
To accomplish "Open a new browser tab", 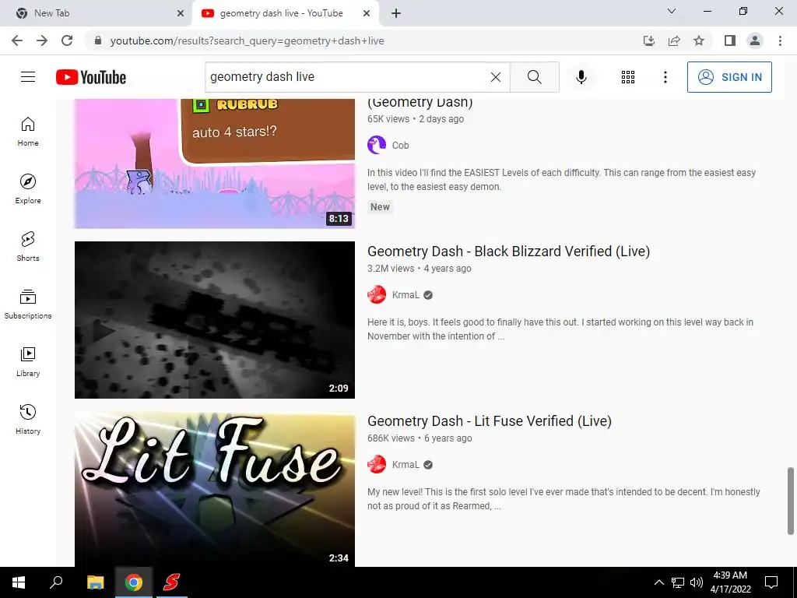I will coord(396,13).
